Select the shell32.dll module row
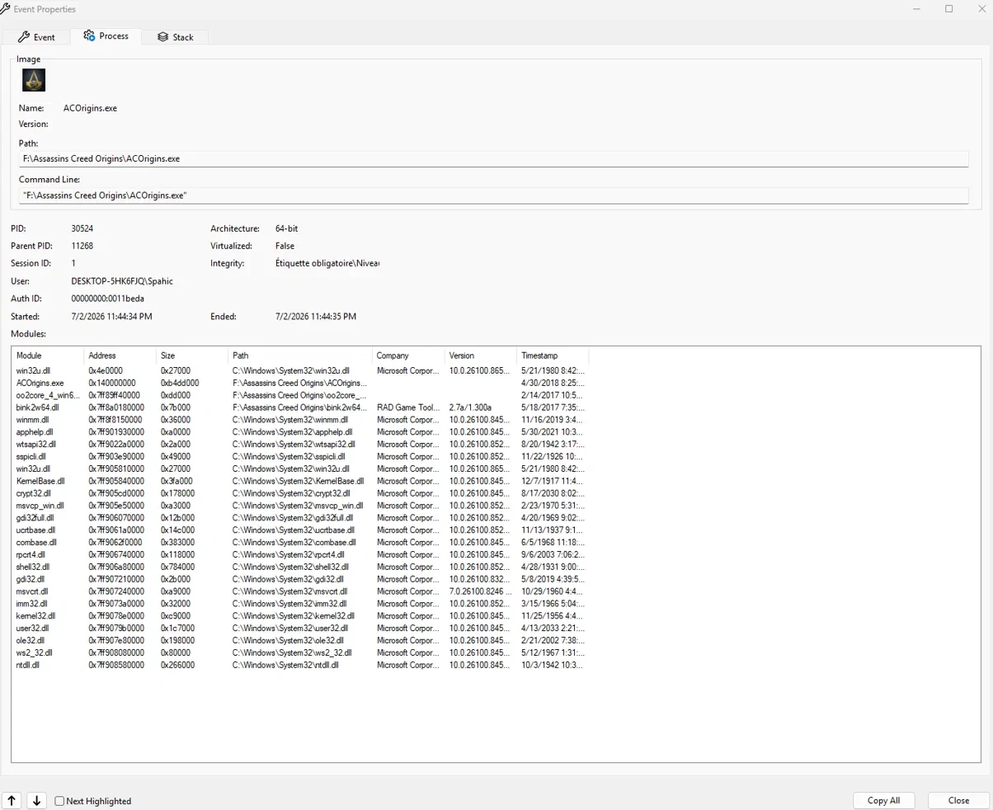 tap(300, 567)
